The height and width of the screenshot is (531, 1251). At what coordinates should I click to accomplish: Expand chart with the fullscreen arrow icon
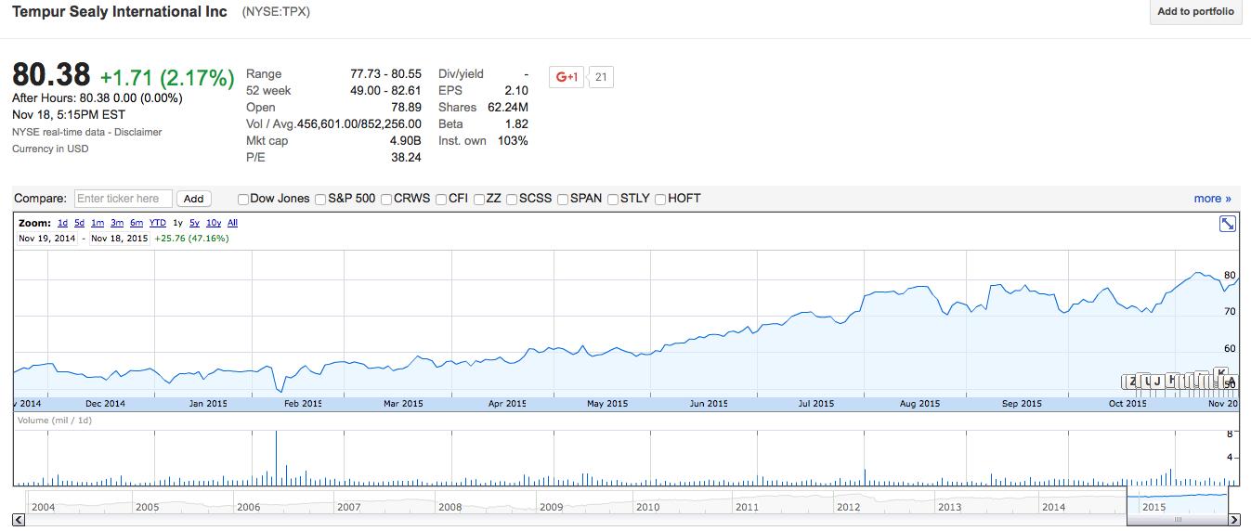1227,224
